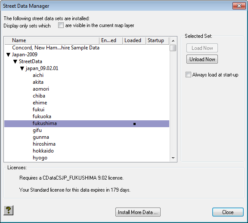Close the Street Data Manager window

tap(239, 6)
